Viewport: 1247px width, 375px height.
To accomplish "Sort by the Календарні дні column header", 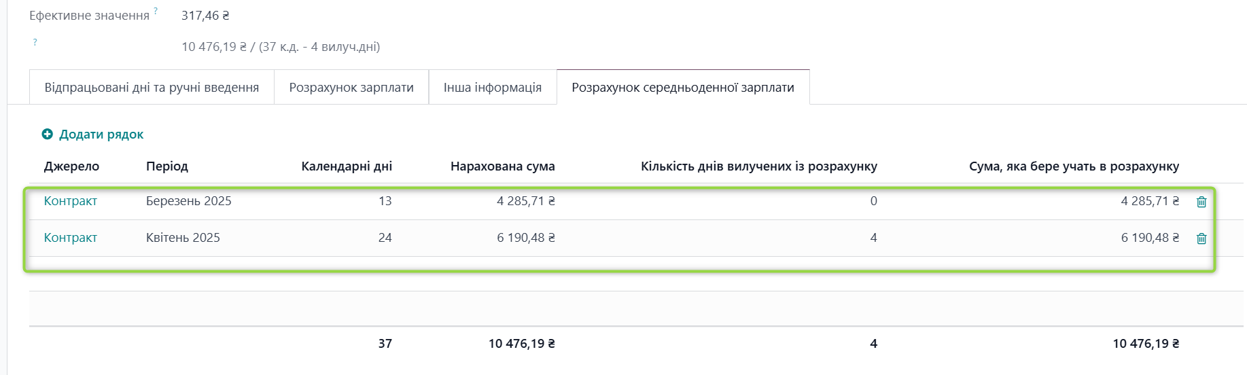I will click(347, 166).
